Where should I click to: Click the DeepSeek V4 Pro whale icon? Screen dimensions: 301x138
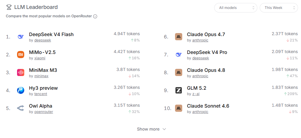point(179,55)
